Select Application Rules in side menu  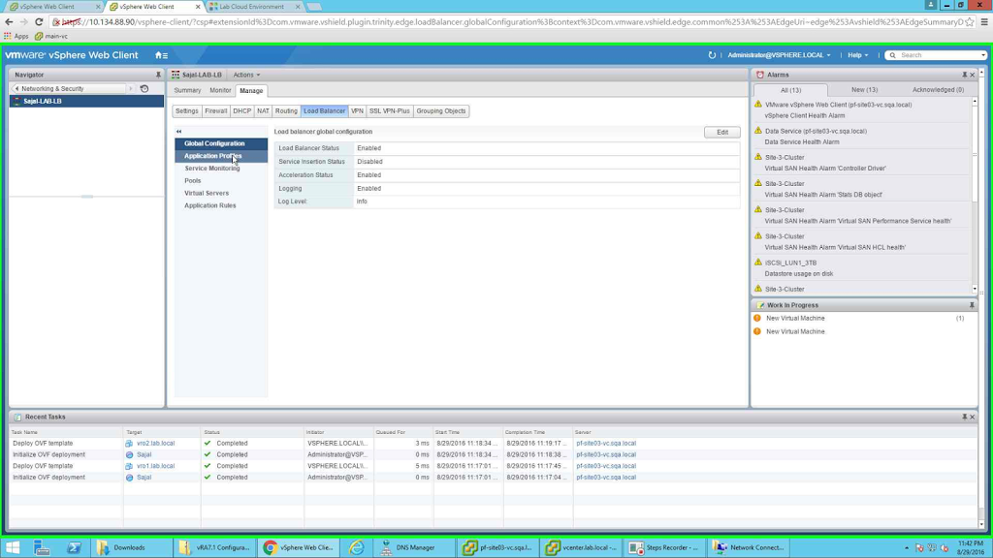[221, 205]
